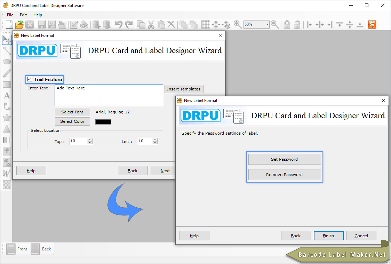
Task: Click the Print icon in toolbar
Action: 84,24
